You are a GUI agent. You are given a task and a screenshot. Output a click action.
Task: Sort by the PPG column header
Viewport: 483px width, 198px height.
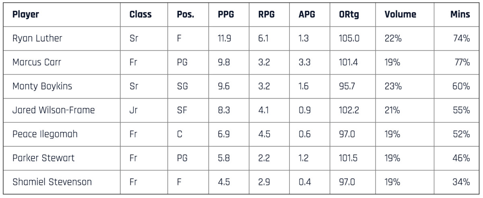pos(226,14)
